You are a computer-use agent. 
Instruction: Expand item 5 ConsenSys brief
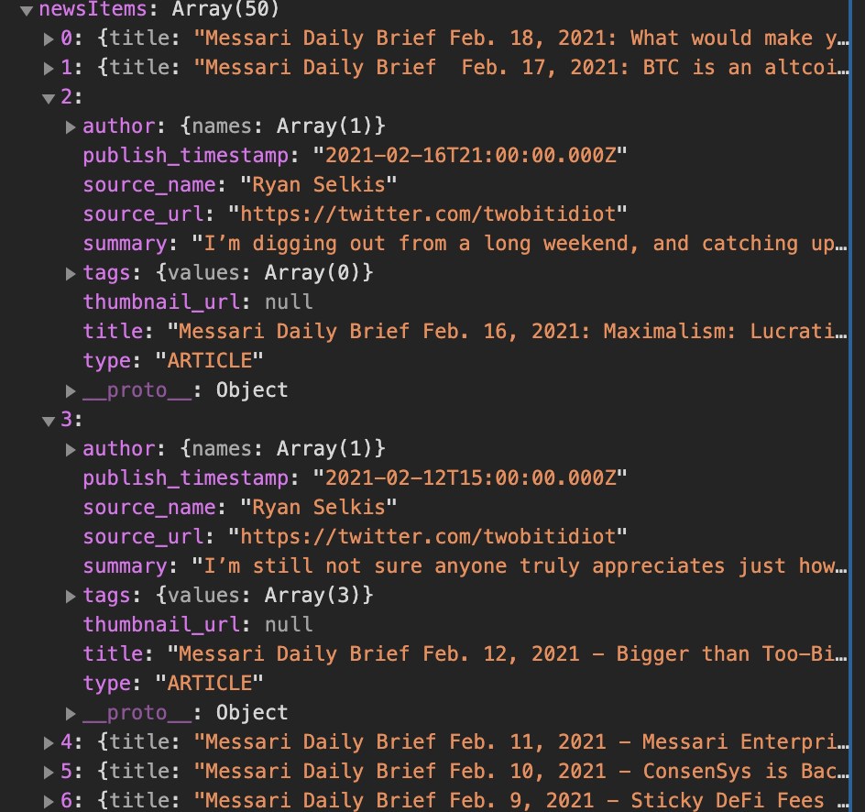pos(49,773)
